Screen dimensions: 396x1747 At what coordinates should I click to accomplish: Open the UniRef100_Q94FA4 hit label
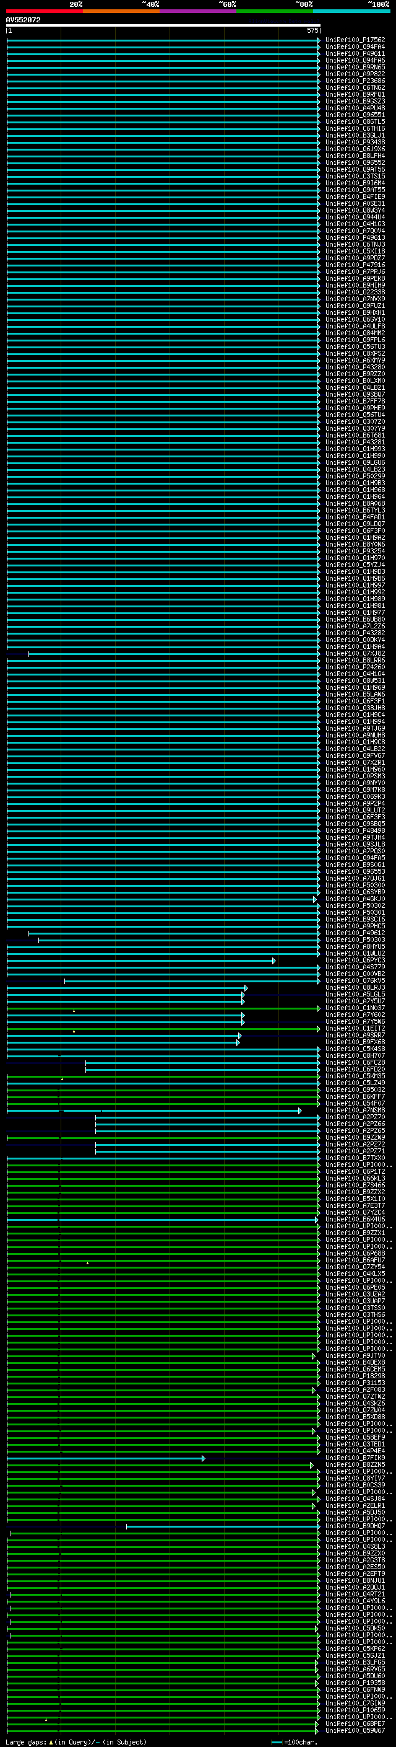(x=355, y=47)
